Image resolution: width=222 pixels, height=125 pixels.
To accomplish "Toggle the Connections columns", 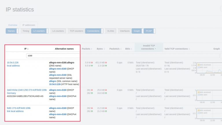I will 94,31.
